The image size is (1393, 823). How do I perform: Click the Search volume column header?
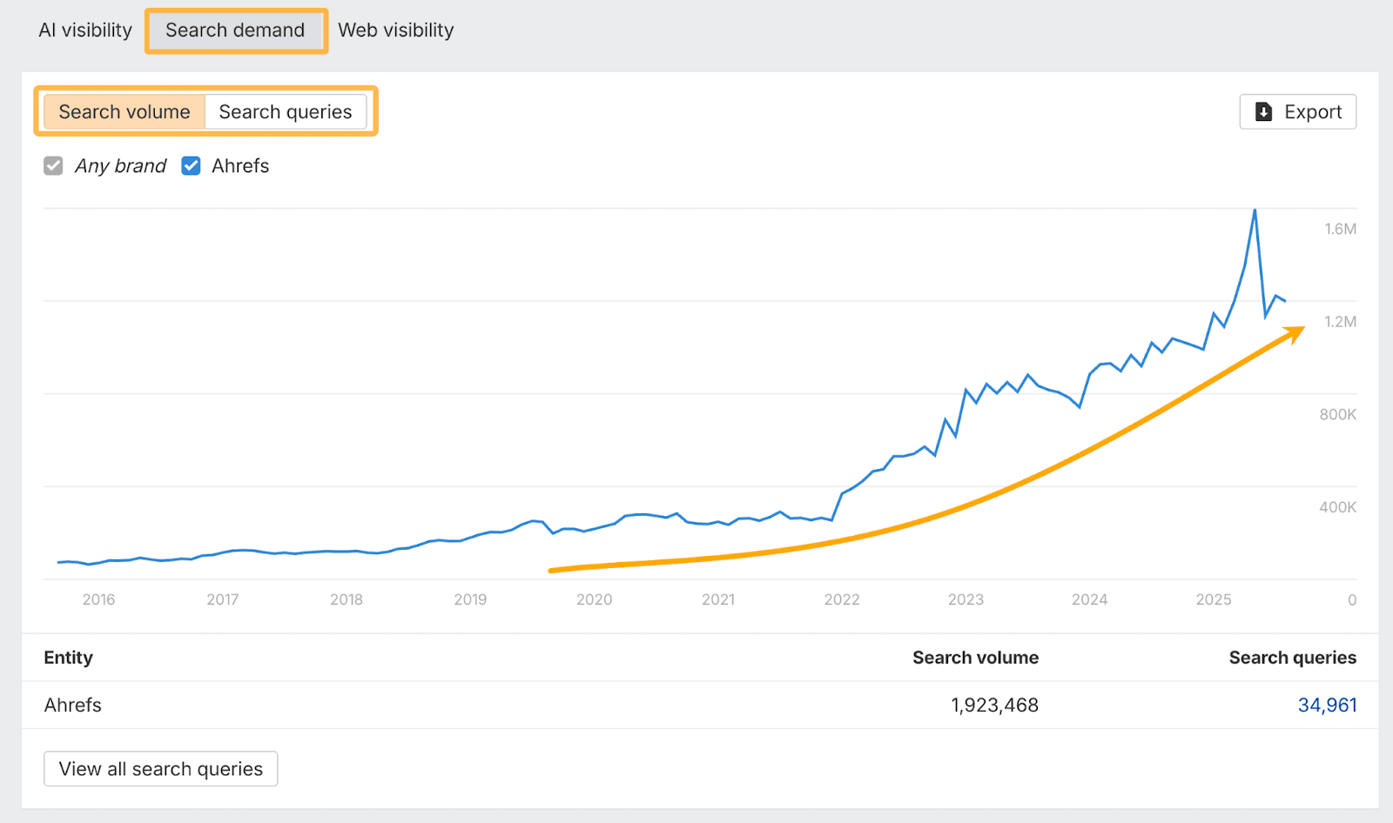[975, 657]
